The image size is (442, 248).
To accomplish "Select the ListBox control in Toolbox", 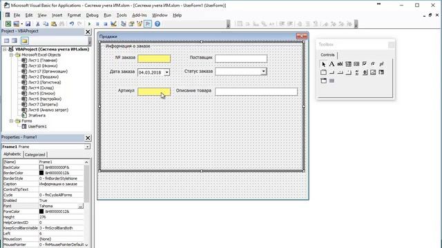I will pyautogui.click(x=356, y=64).
